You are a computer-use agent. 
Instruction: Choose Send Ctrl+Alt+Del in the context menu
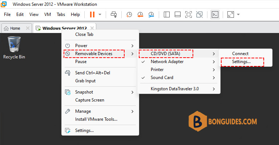pos(100,73)
